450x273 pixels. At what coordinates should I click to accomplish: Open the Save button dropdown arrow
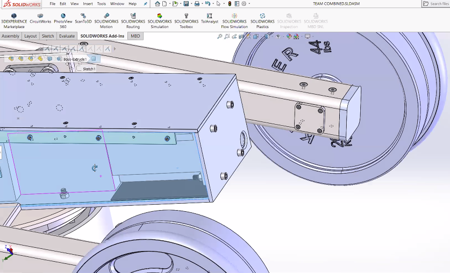[x=191, y=4]
